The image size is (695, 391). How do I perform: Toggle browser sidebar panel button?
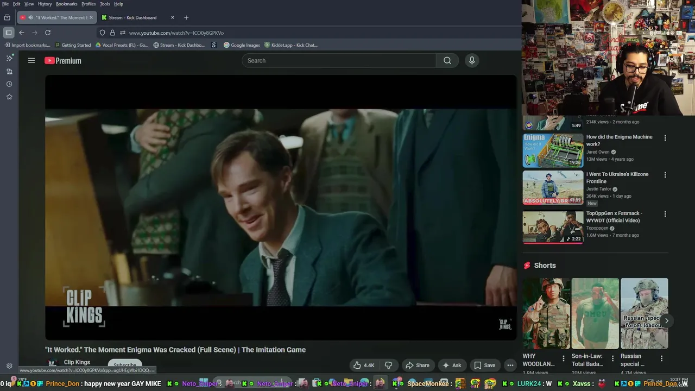coord(8,33)
